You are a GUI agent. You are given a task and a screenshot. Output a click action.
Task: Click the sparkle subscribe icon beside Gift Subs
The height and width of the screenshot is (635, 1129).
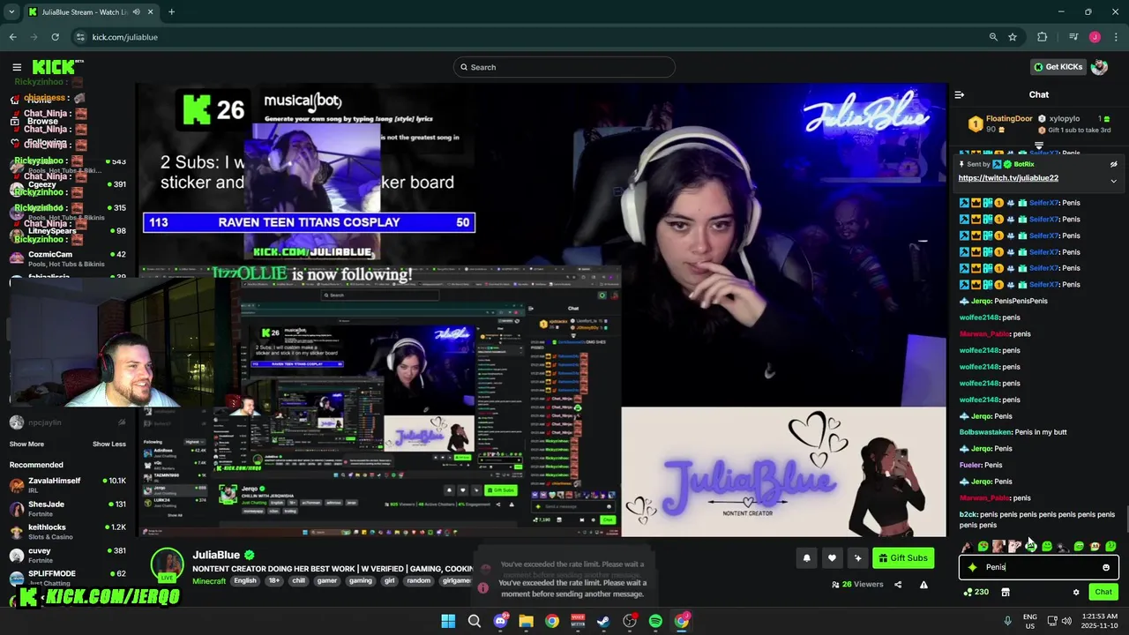tap(857, 557)
